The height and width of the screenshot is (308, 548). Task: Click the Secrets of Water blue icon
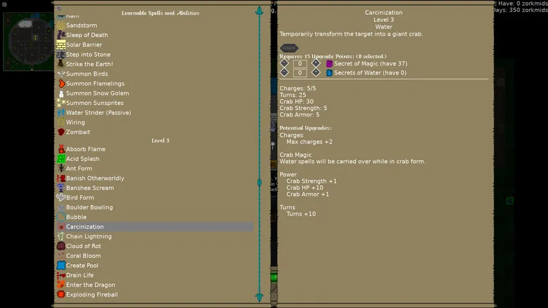pyautogui.click(x=329, y=73)
